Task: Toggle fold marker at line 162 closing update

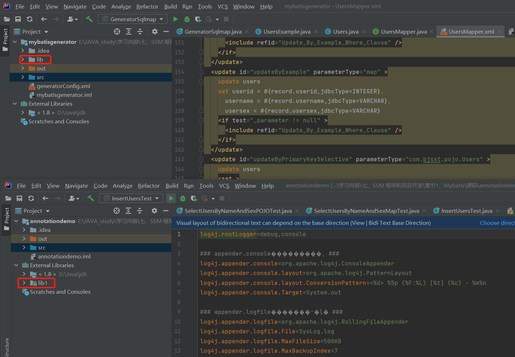Action: (201, 150)
